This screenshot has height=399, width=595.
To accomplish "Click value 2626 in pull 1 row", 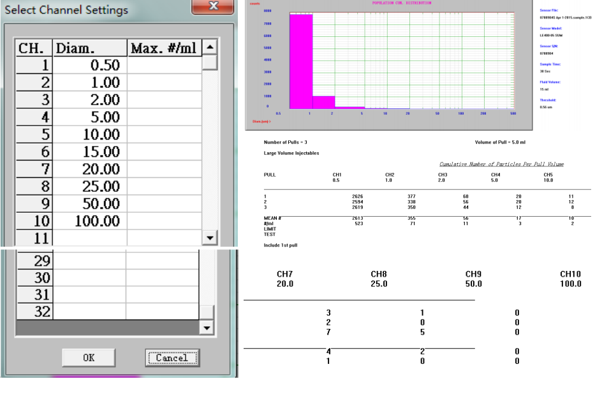I will 358,196.
